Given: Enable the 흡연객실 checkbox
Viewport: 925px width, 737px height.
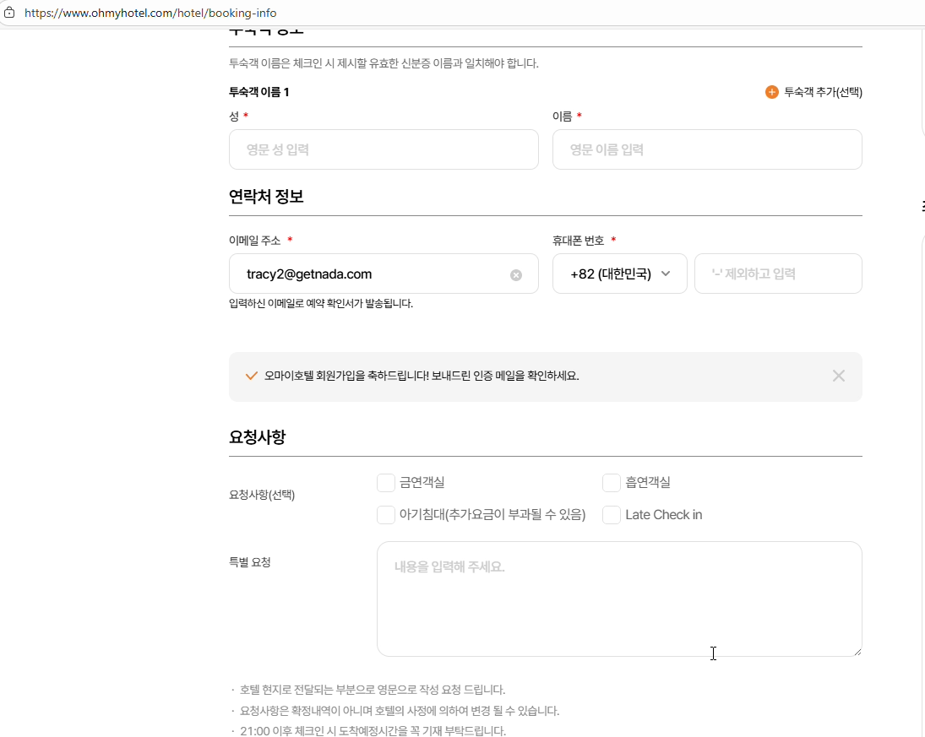Looking at the screenshot, I should [x=612, y=483].
